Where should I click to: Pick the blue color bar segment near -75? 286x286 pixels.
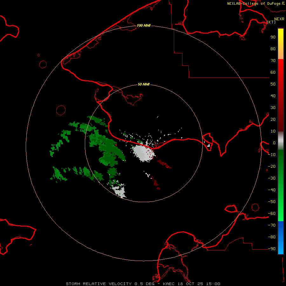click(x=281, y=231)
